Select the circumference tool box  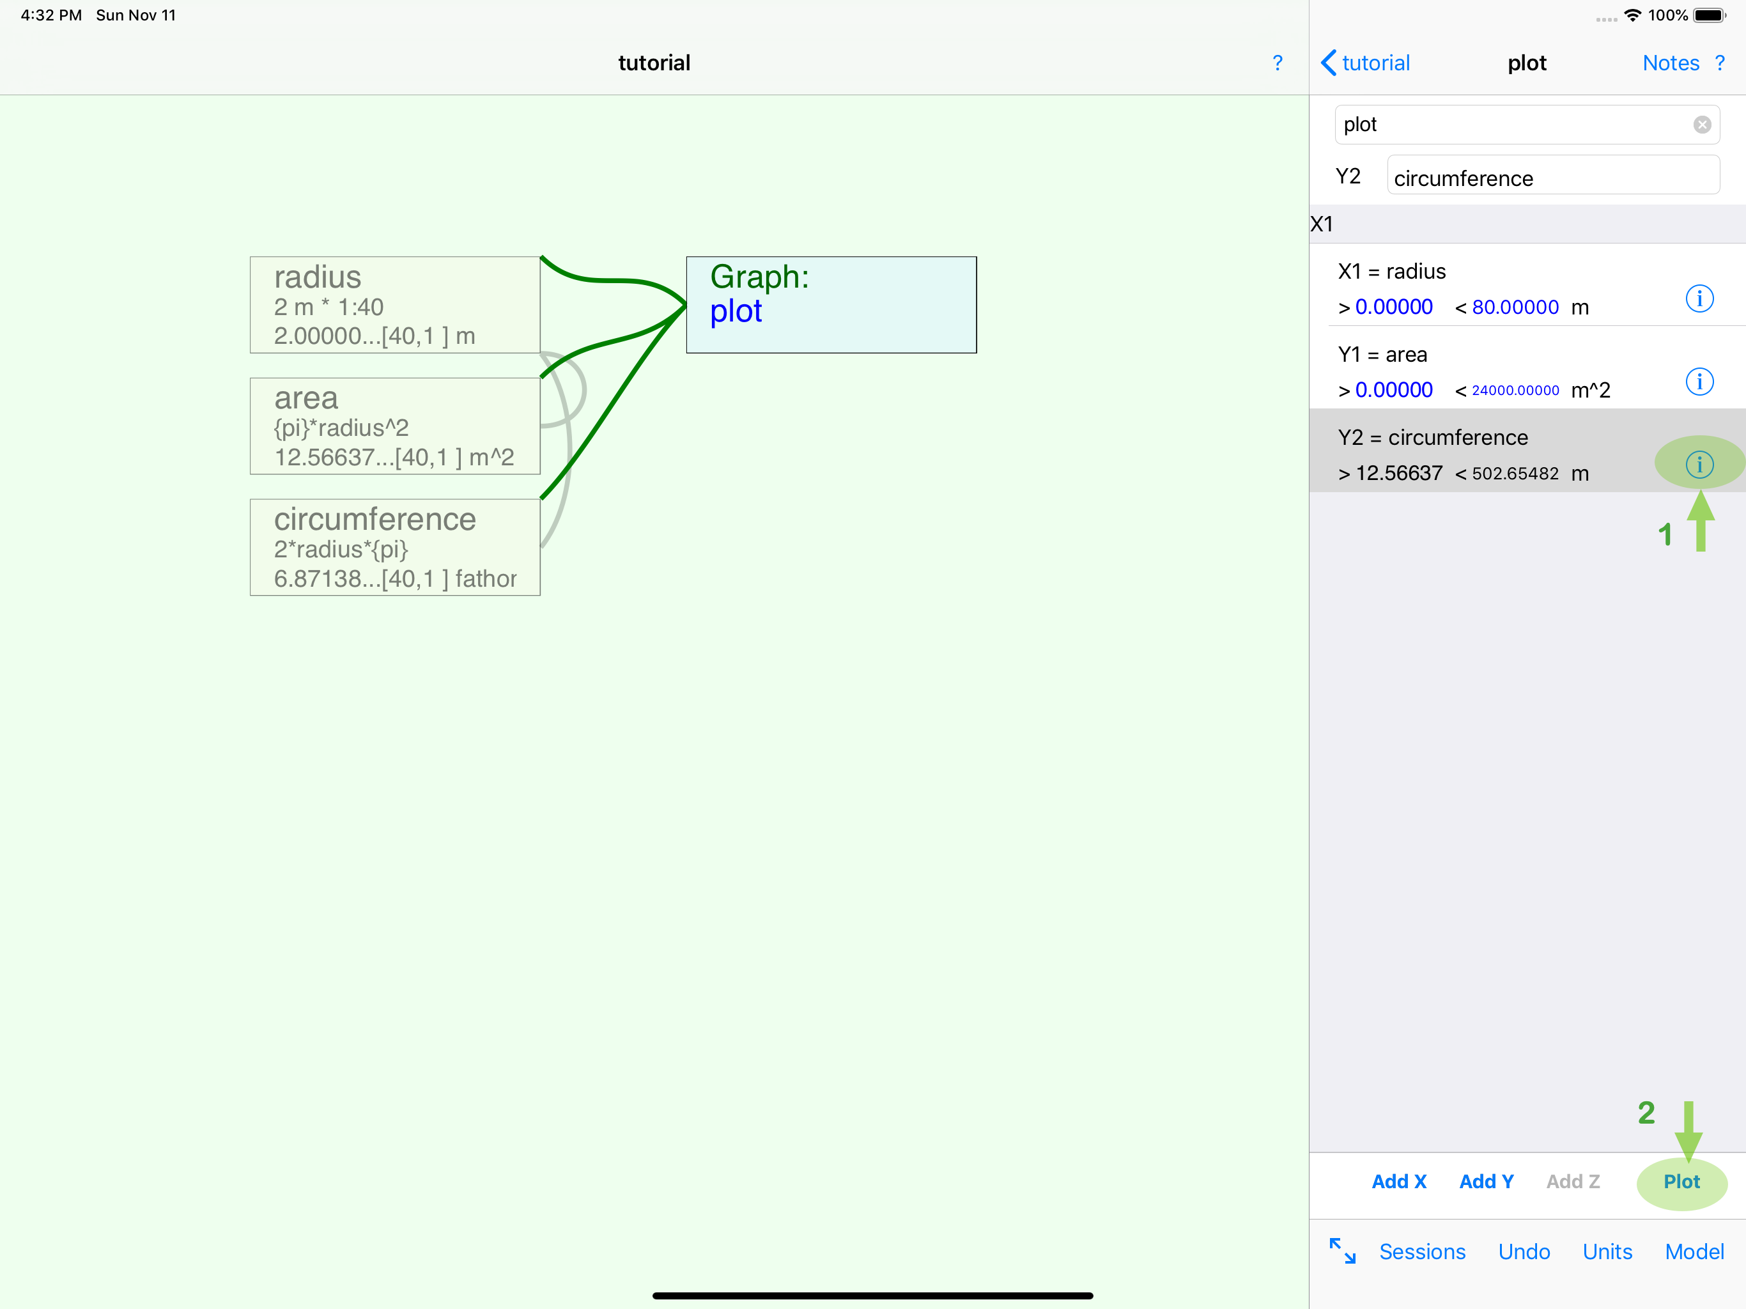coord(395,547)
